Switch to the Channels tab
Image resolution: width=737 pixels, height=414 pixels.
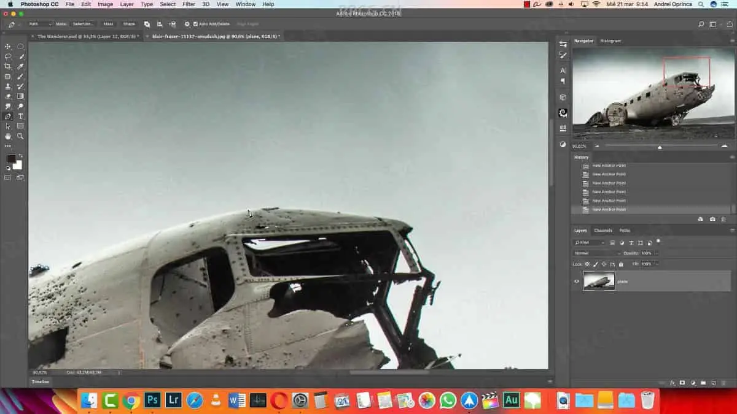click(602, 231)
